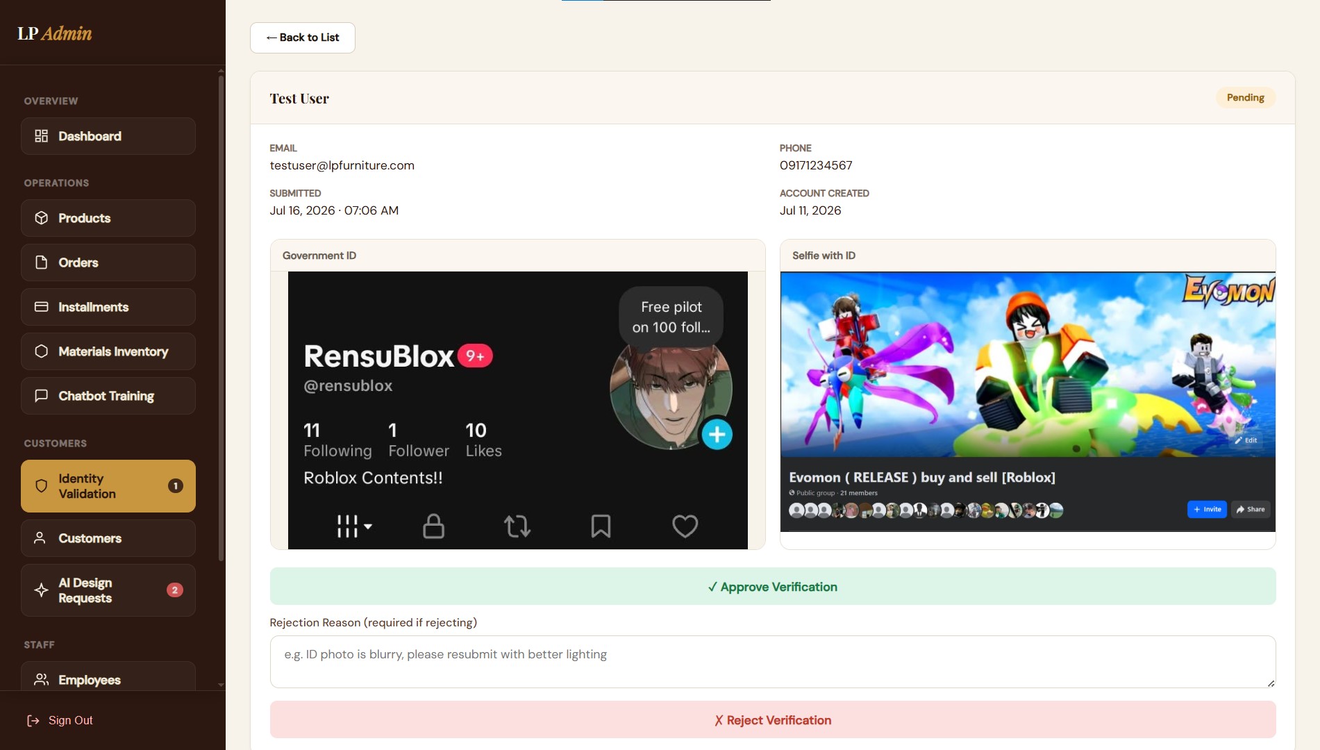This screenshot has height=750, width=1320.
Task: Open the grid dropdown in ID image
Action: [x=354, y=526]
